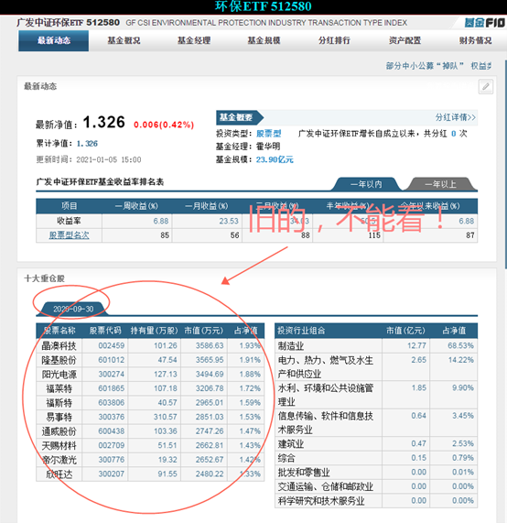Click stock name 天赐材料
This screenshot has height=523, width=507.
pos(59,446)
